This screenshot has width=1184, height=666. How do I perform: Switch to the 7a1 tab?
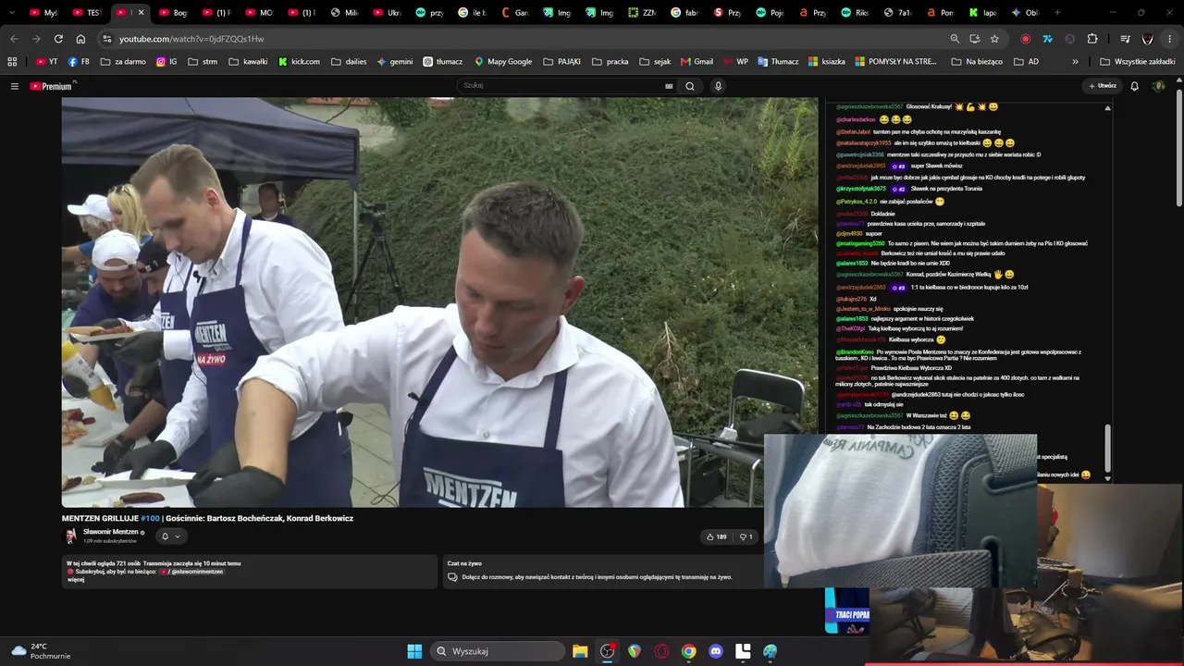point(897,13)
